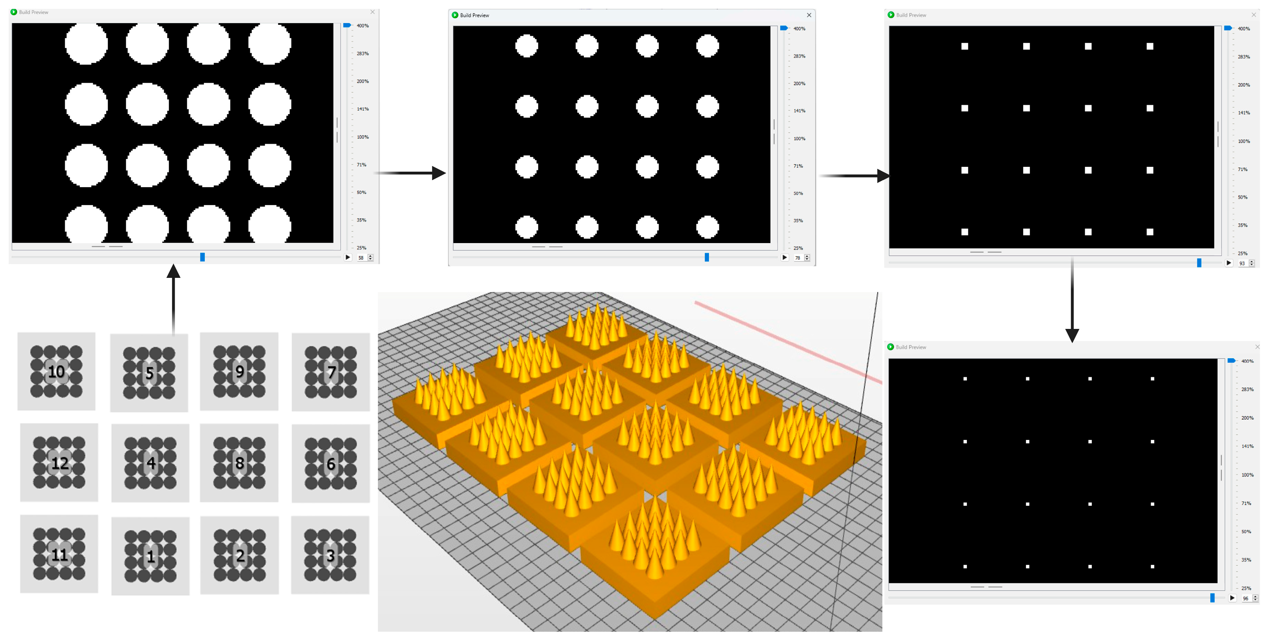Select the microneedle array thumbnail numbered 10
Viewport: 1270px width, 644px height.
click(56, 371)
